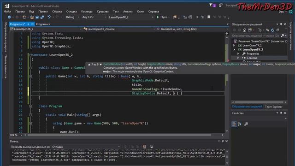The image size is (295, 166).
Task: Save the current file with Save icon
Action: 37,17
